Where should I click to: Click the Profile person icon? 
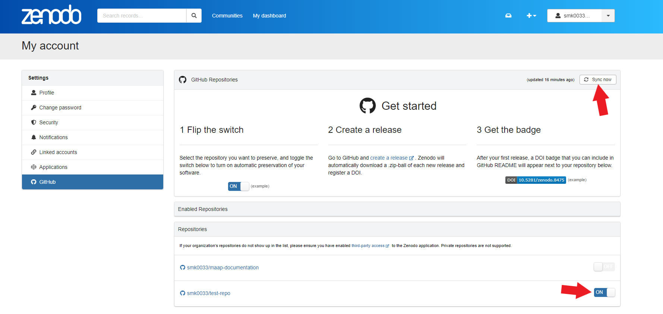(x=34, y=93)
